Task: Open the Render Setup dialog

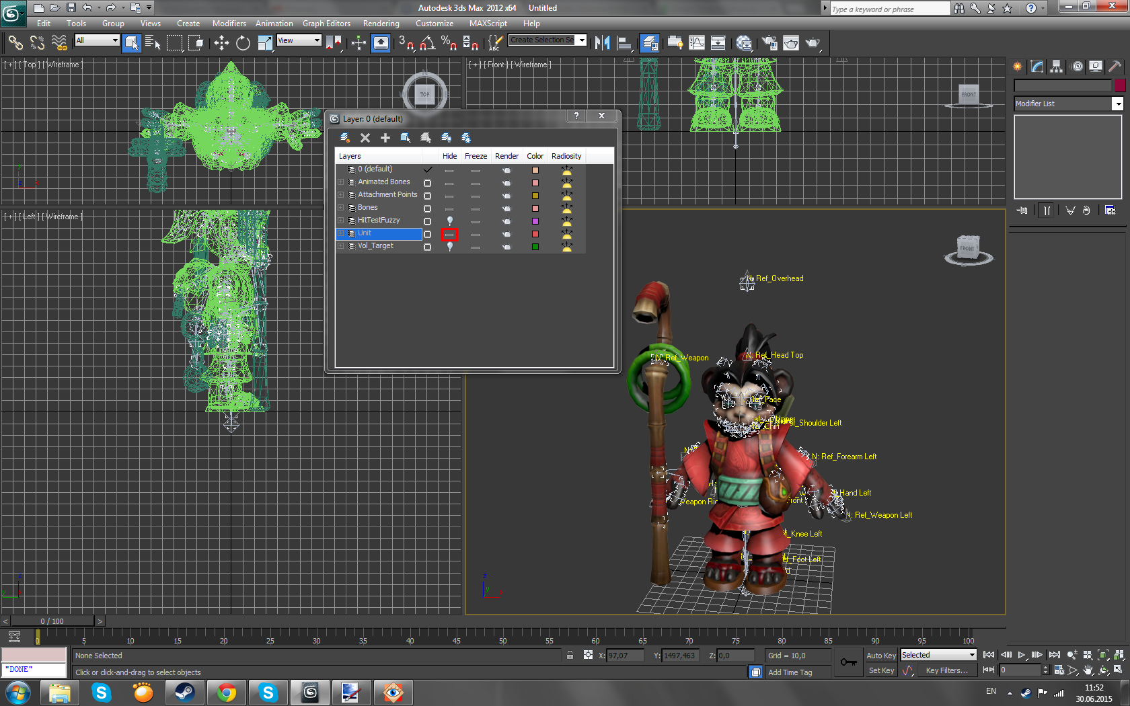Action: 769,43
